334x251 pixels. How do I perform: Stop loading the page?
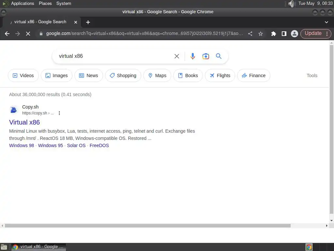28,34
